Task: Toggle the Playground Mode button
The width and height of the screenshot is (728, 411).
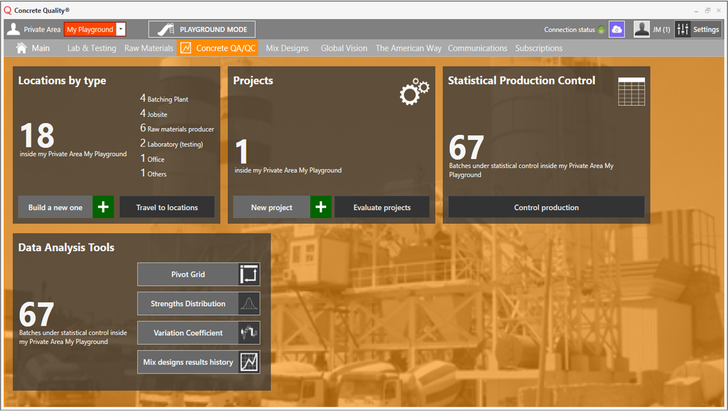Action: 202,29
